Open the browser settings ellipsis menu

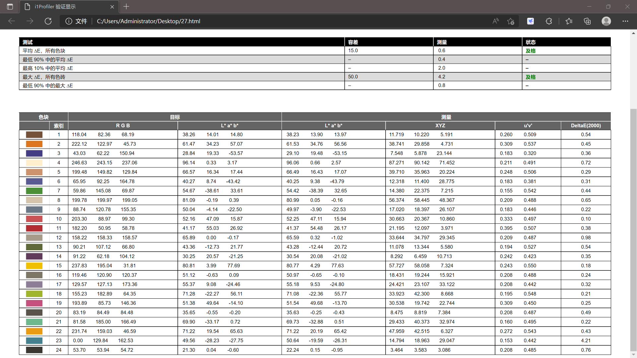[x=625, y=21]
